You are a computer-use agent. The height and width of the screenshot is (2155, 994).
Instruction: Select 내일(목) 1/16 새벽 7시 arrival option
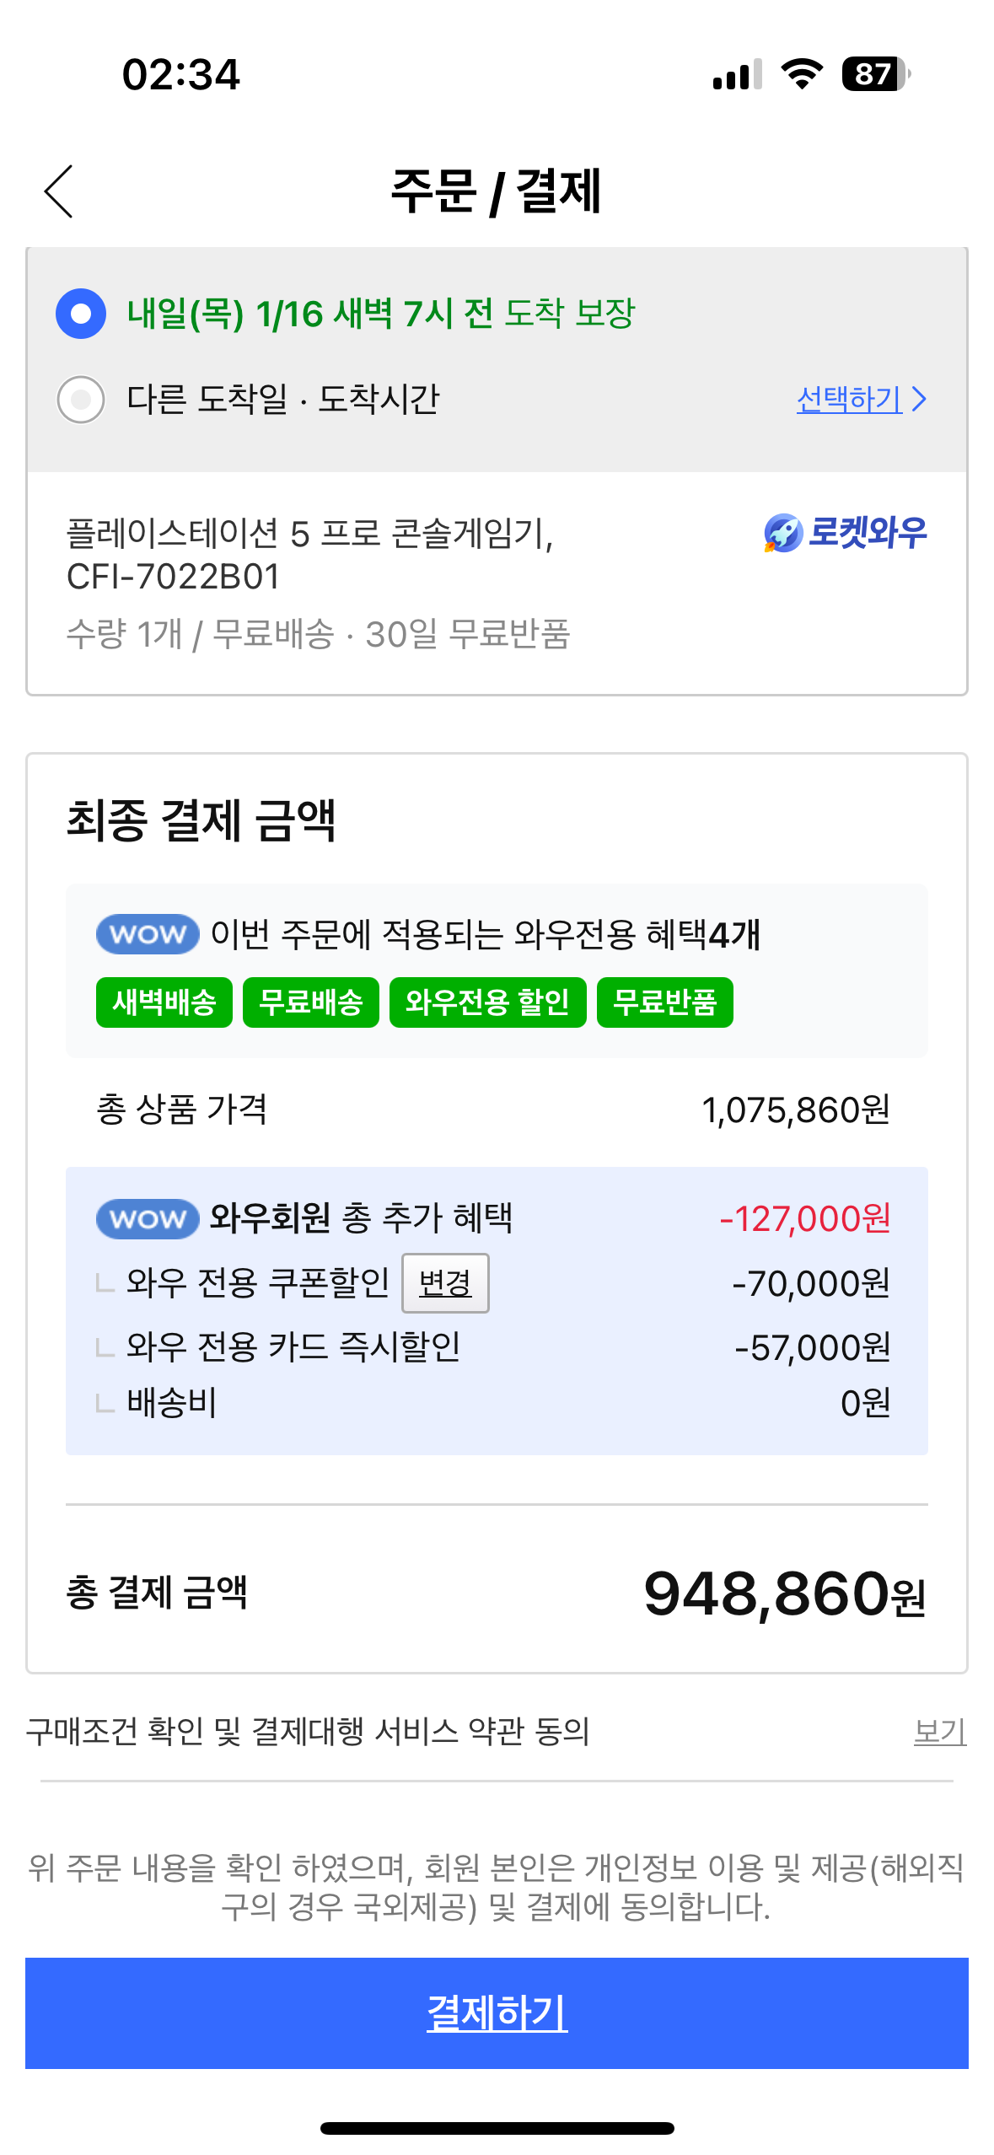[x=81, y=314]
